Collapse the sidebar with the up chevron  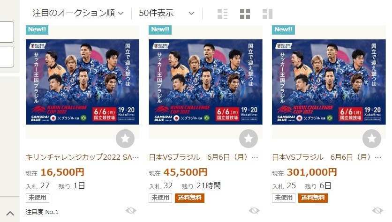coord(10,213)
